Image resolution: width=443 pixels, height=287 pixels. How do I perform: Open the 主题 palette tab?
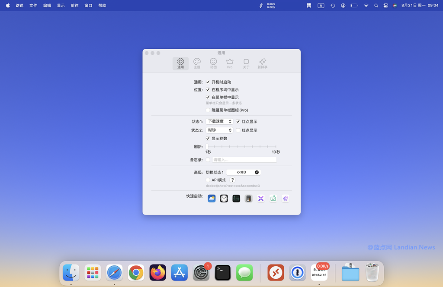[x=197, y=63]
